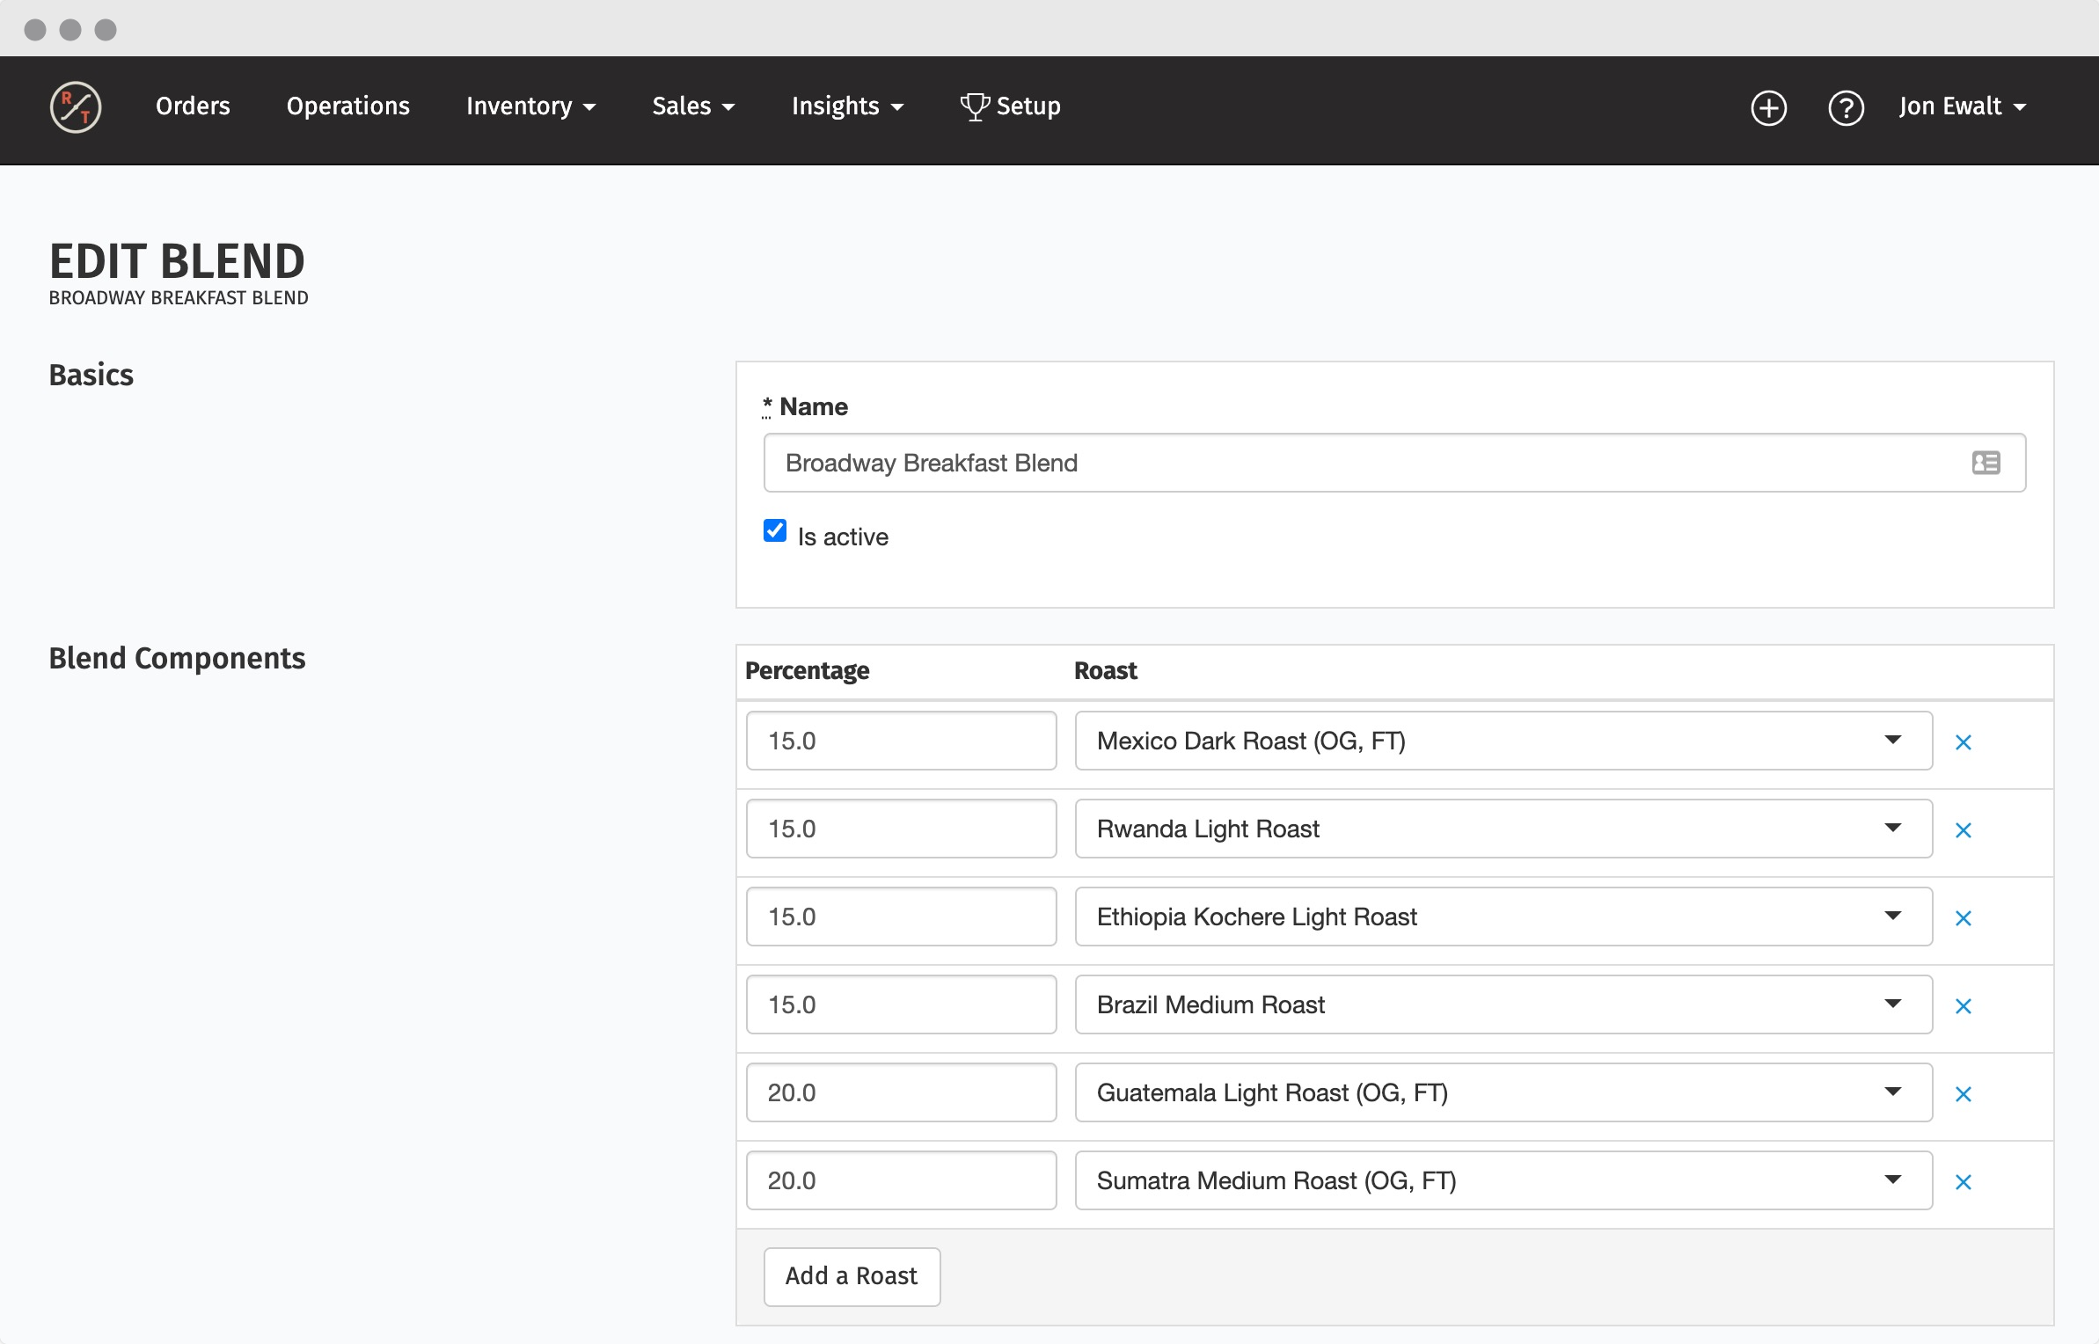The width and height of the screenshot is (2099, 1344).
Task: Click the Add a Roast button
Action: (x=852, y=1276)
